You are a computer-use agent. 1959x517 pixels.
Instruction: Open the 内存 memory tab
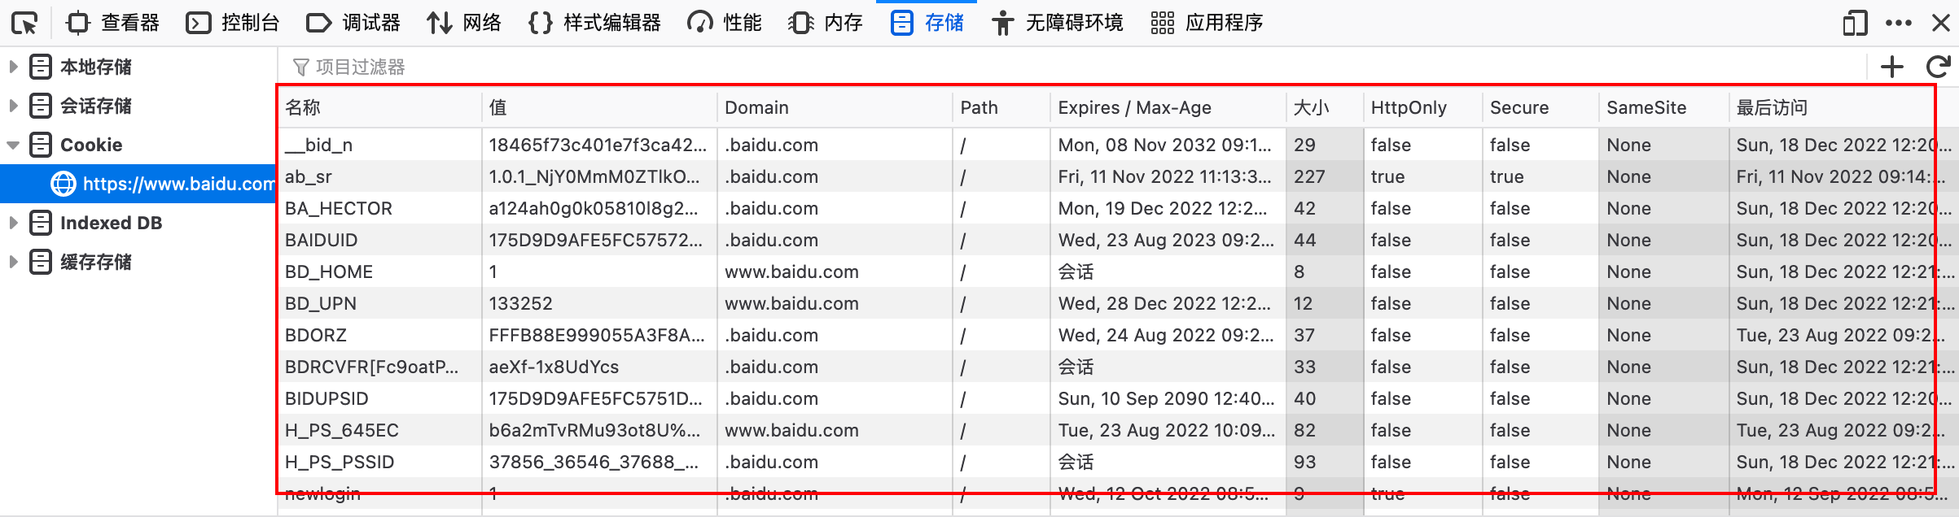[x=826, y=23]
